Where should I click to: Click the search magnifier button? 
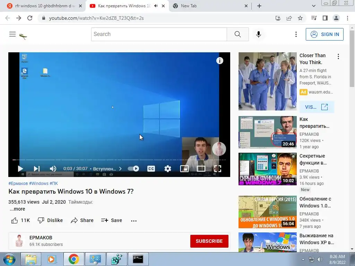[x=238, y=34]
